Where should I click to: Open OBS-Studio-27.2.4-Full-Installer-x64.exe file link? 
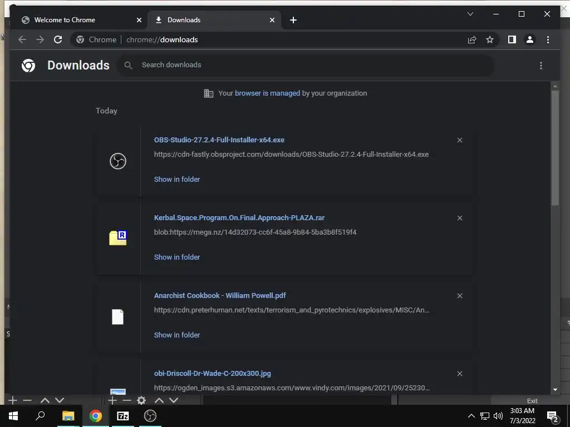(x=219, y=140)
